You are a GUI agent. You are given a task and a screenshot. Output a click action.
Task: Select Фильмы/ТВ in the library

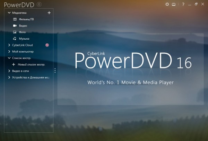(26, 19)
